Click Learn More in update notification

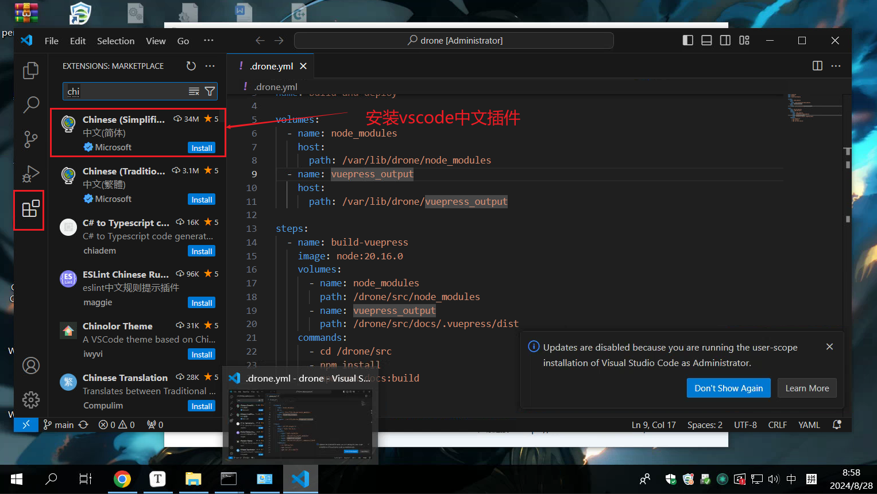point(807,388)
